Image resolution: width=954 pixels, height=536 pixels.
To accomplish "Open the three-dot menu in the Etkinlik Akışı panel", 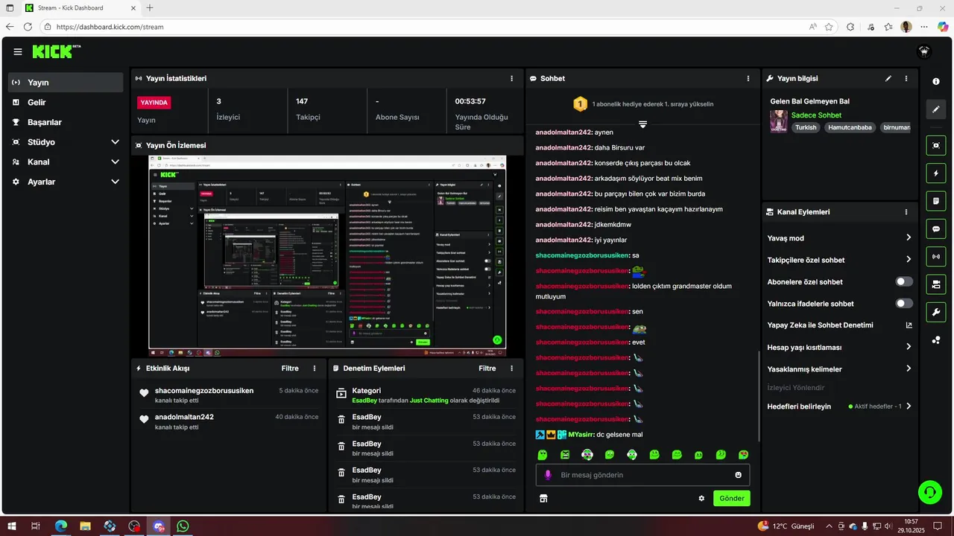I will [x=315, y=368].
